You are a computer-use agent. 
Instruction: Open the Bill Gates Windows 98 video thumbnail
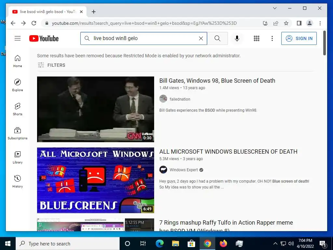coord(96,109)
